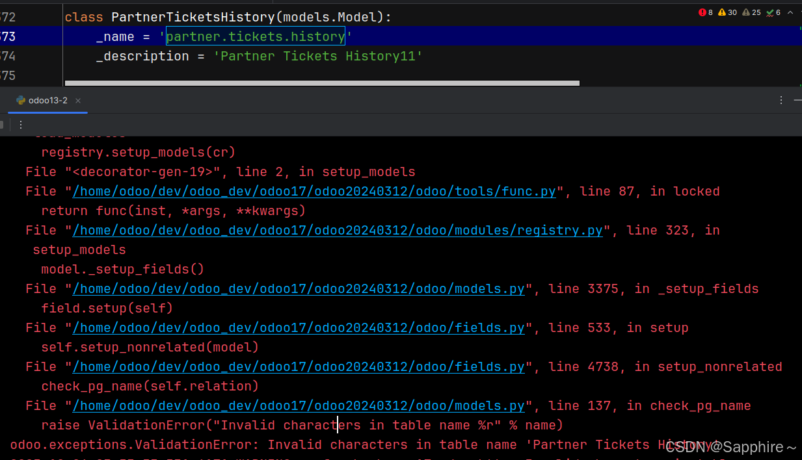Open the Run panel options three-dot menu
The height and width of the screenshot is (460, 802).
[x=781, y=101]
